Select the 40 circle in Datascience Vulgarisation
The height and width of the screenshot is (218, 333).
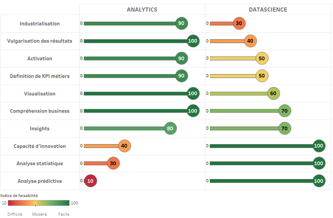pos(250,41)
